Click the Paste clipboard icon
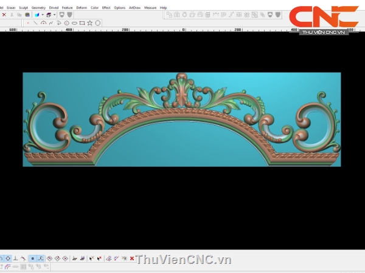Image resolution: width=365 pixels, height=273 pixels. pyautogui.click(x=27, y=15)
